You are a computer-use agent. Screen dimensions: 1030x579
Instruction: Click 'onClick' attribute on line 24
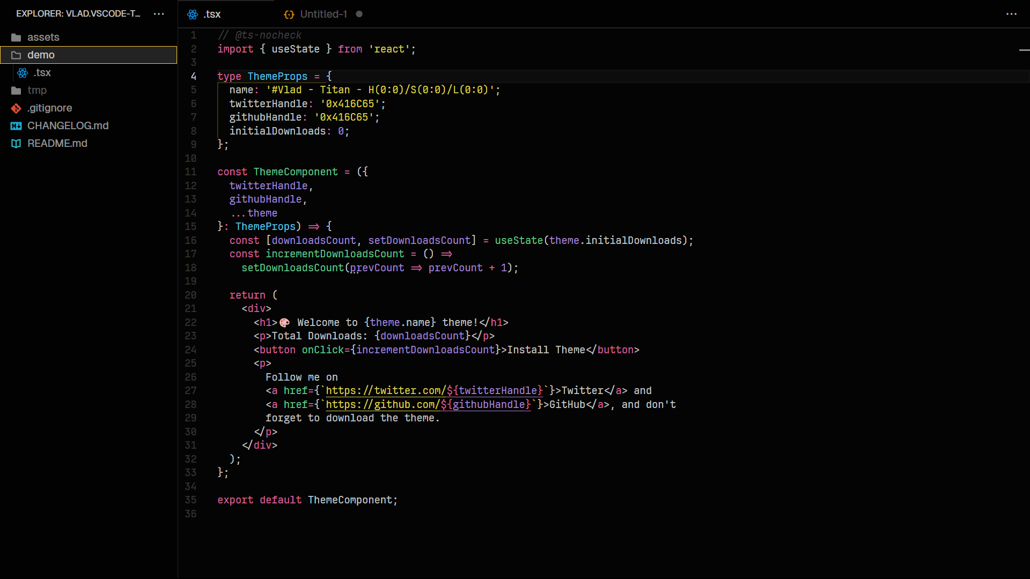pyautogui.click(x=322, y=350)
